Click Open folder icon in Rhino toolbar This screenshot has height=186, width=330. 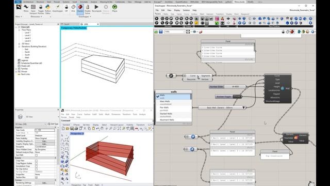(x=68, y=129)
